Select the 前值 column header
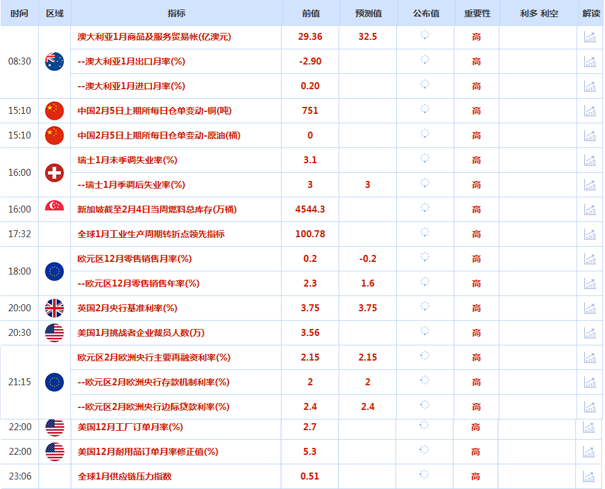Image resolution: width=605 pixels, height=489 pixels. tap(311, 13)
